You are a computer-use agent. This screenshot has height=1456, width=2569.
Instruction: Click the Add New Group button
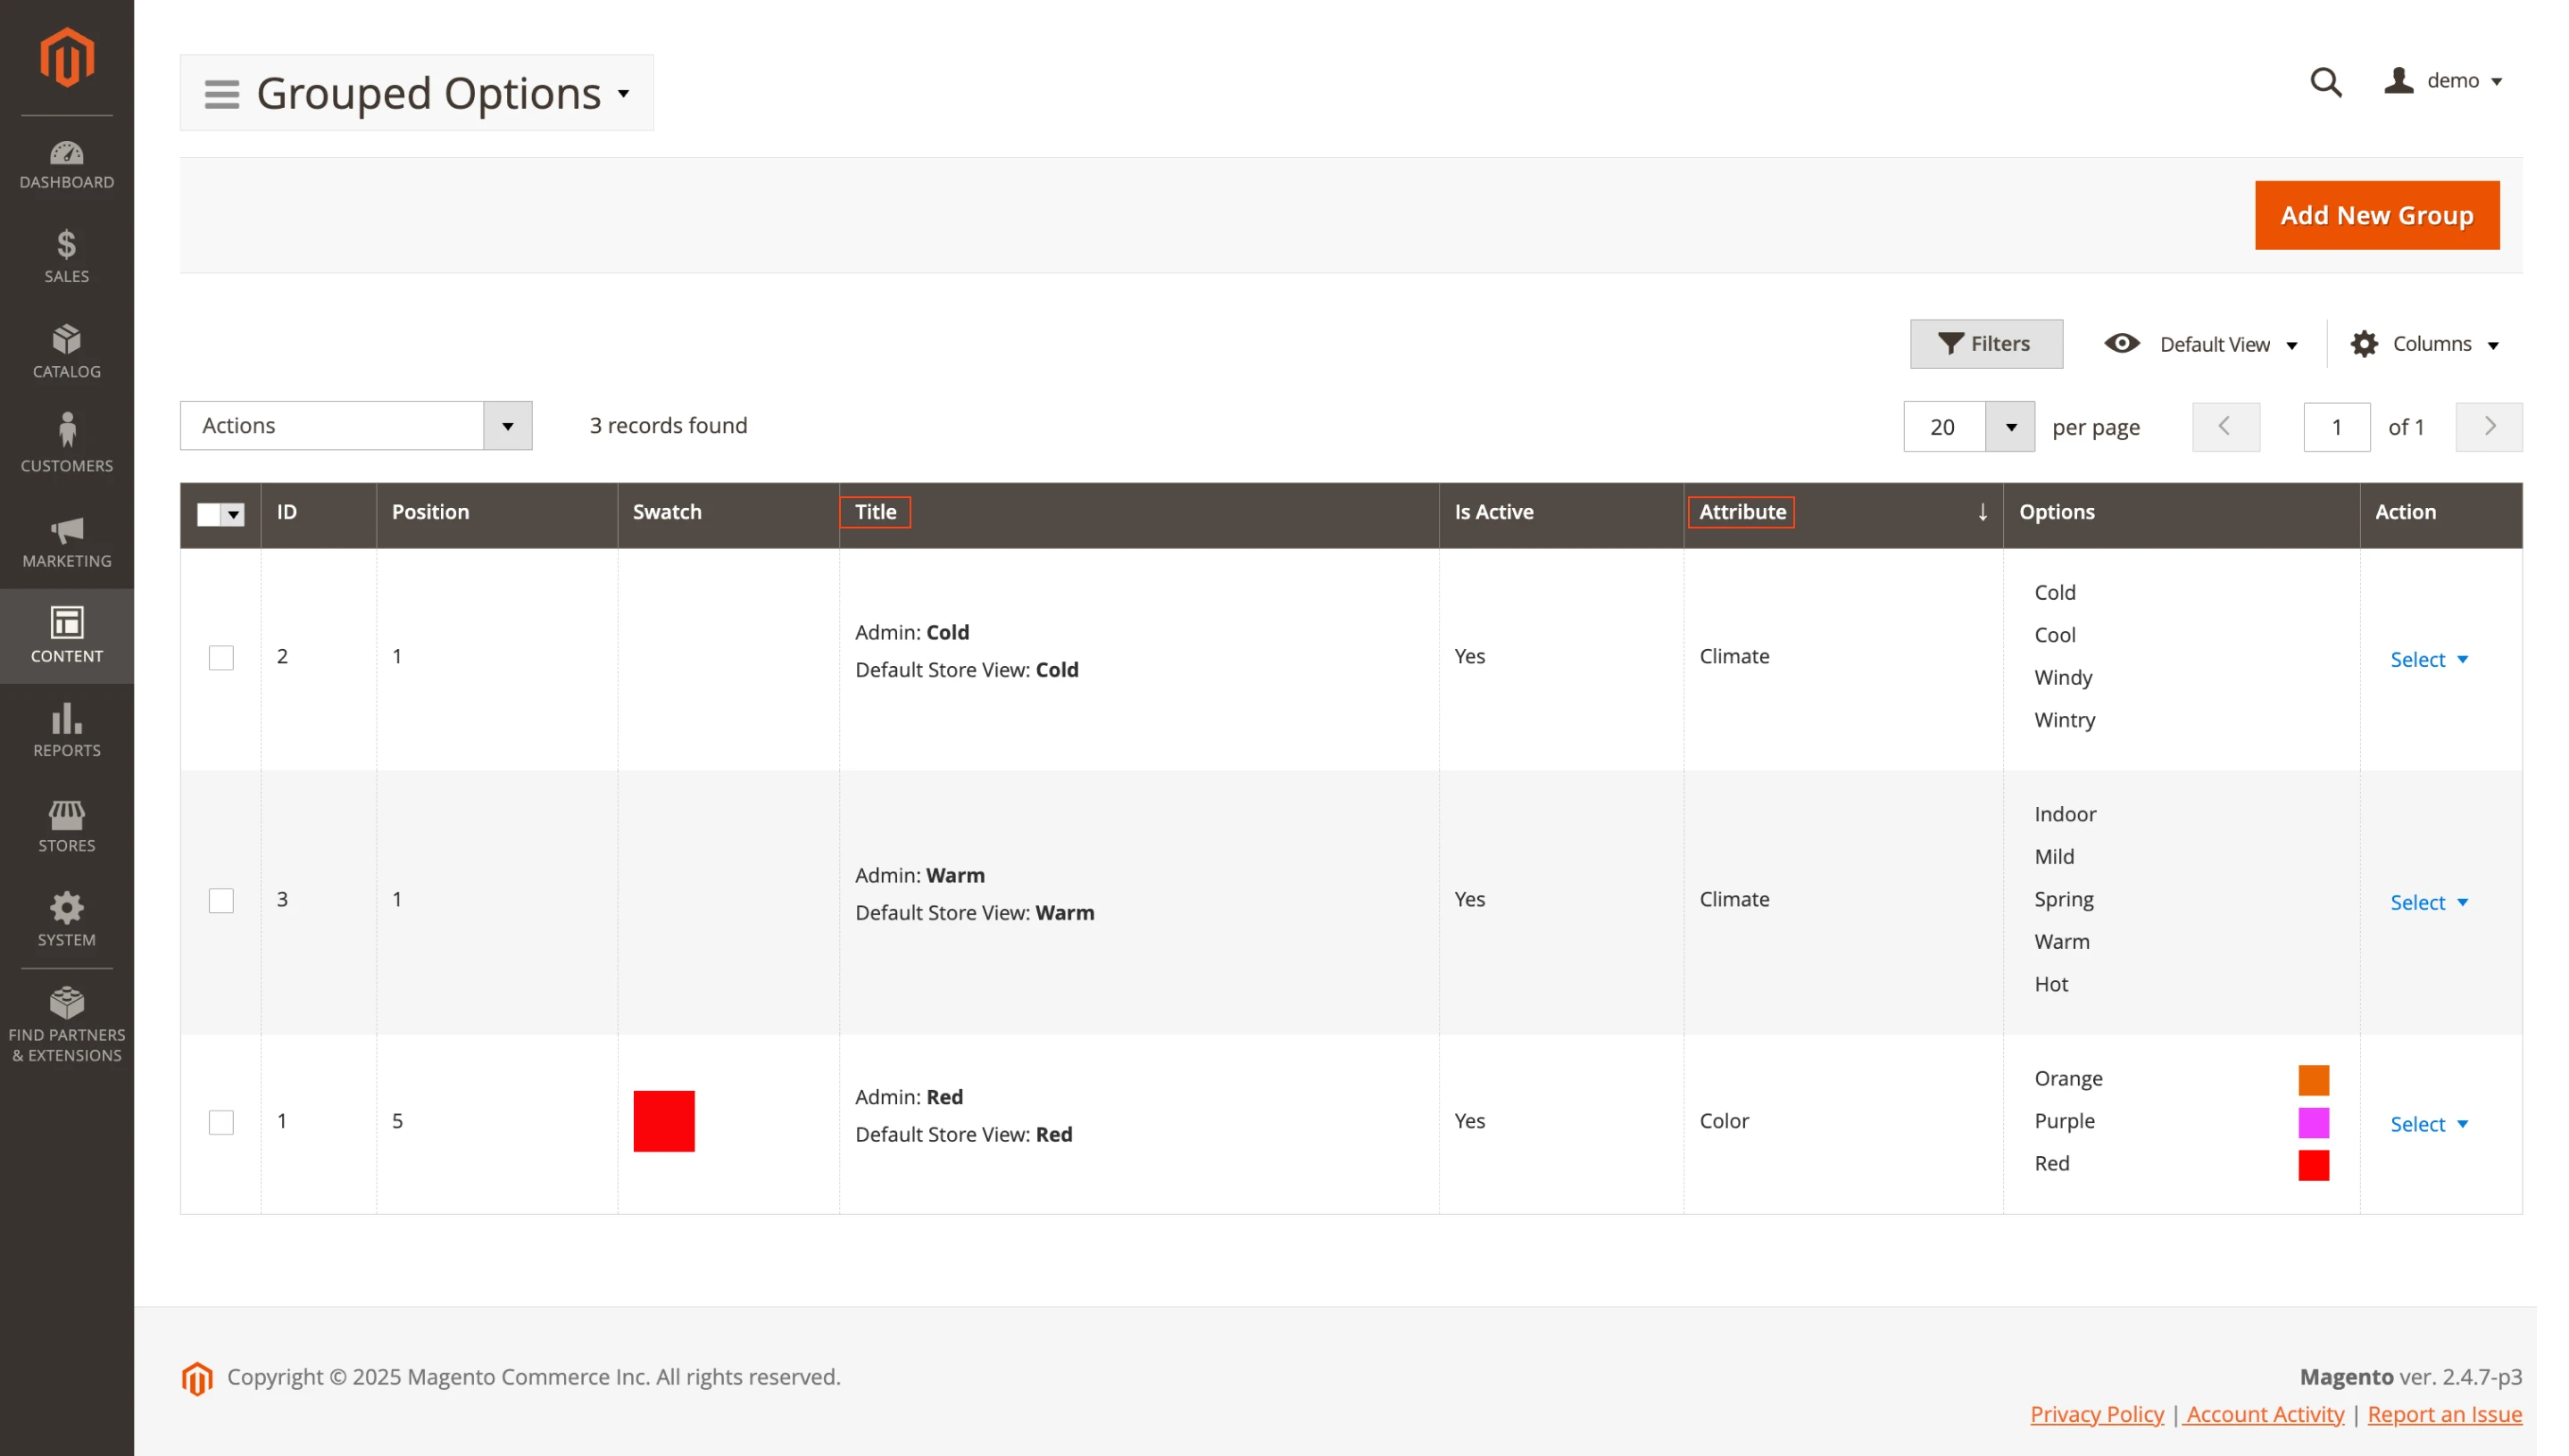2376,214
